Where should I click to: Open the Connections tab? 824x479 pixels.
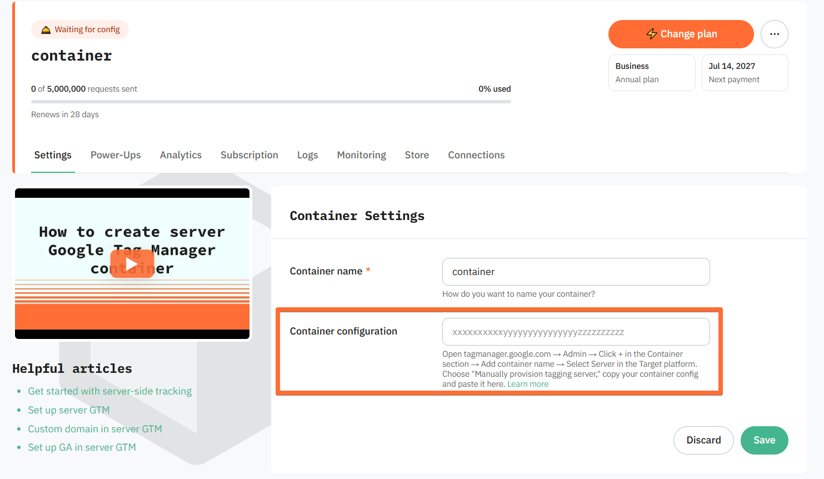[x=476, y=155]
